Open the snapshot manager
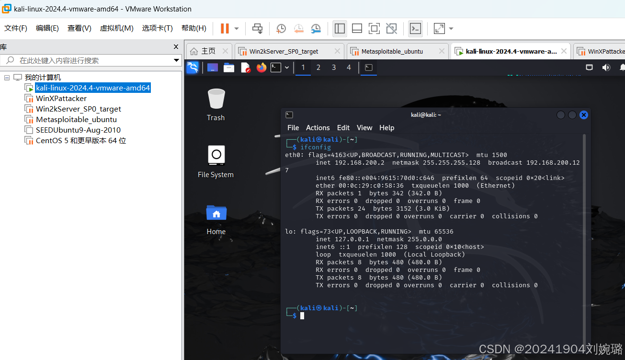This screenshot has height=360, width=625. [316, 29]
